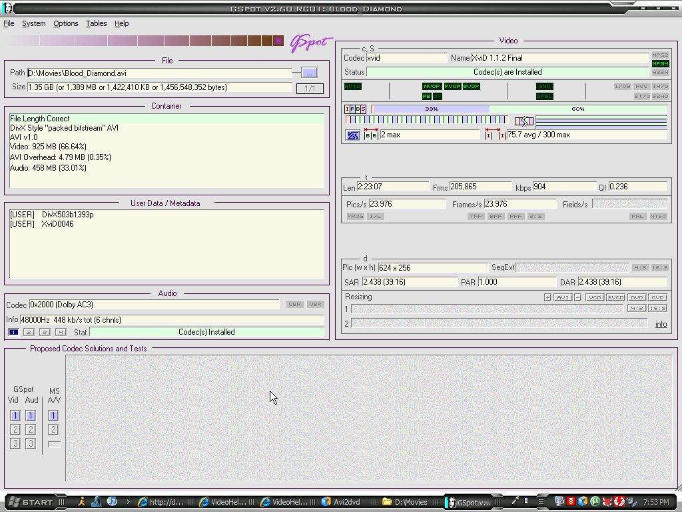Click the MPG4 codec indicator
The height and width of the screenshot is (512, 682).
(660, 63)
